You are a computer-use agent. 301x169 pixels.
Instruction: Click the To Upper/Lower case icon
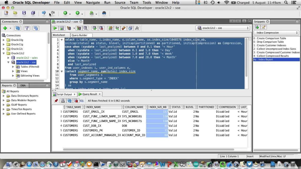point(117,28)
